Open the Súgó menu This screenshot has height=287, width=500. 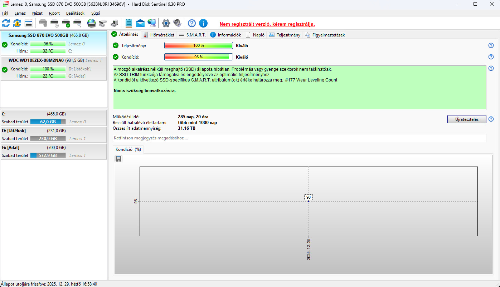[x=96, y=13]
